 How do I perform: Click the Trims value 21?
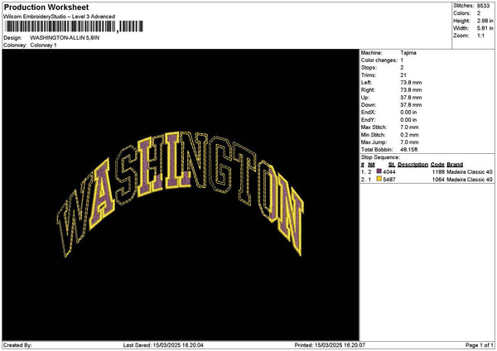(403, 75)
